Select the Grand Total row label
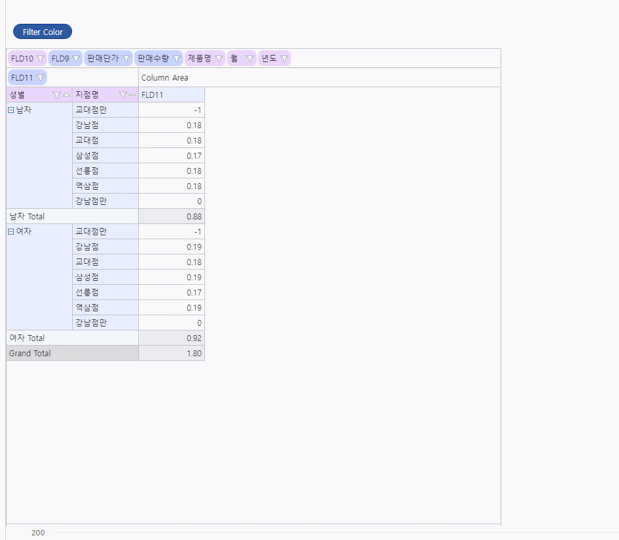Image resolution: width=619 pixels, height=540 pixels. pos(73,354)
